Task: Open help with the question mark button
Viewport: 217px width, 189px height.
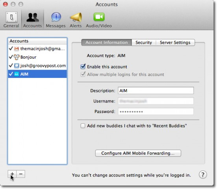Action: [x=203, y=175]
